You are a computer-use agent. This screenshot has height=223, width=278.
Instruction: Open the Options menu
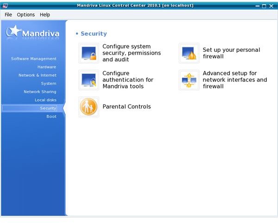tap(26, 14)
